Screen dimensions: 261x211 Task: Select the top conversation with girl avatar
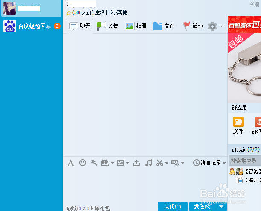tap(31, 8)
